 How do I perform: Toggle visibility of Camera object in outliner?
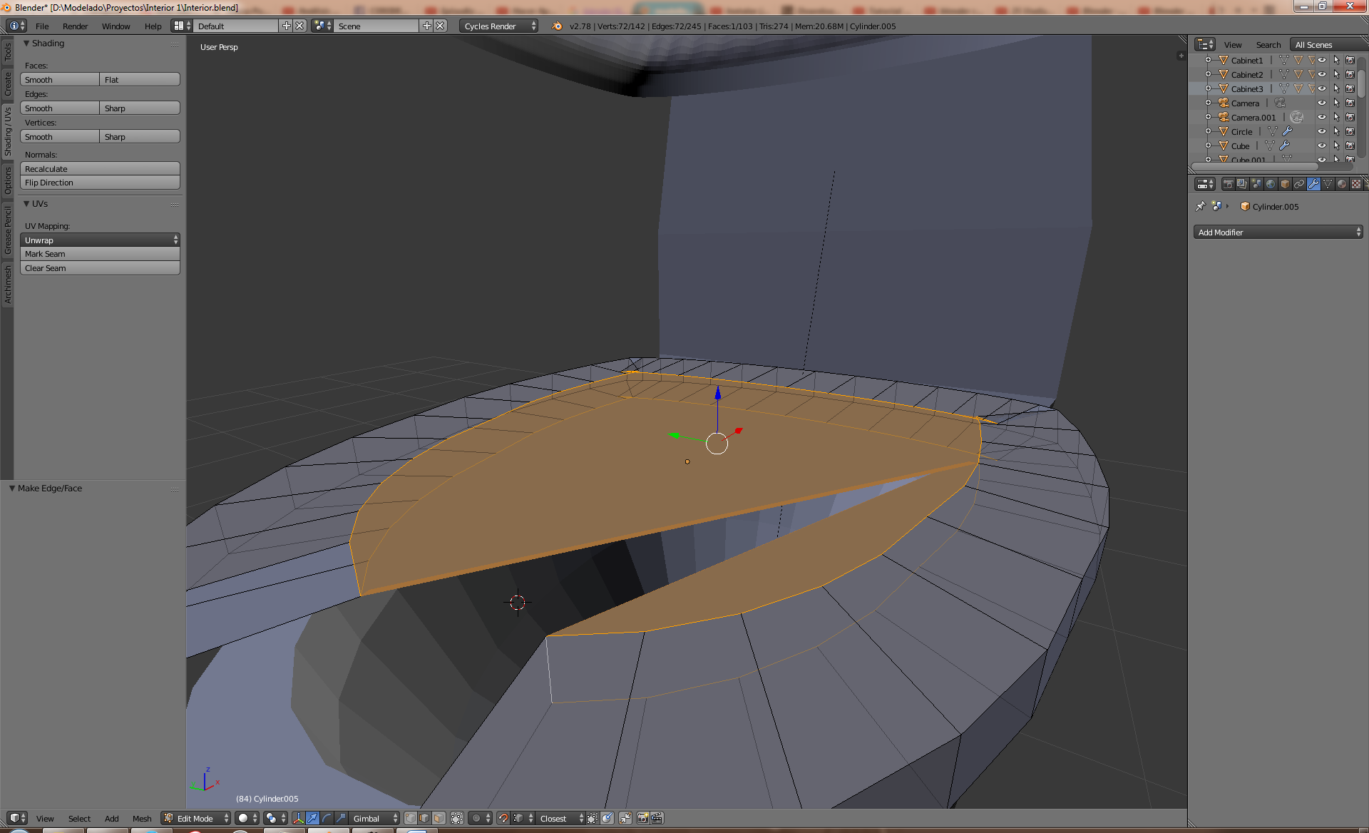1322,103
